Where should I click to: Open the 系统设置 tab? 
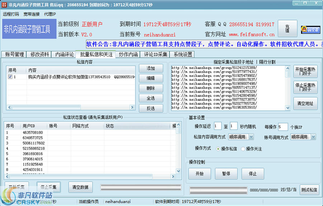coord(183,54)
